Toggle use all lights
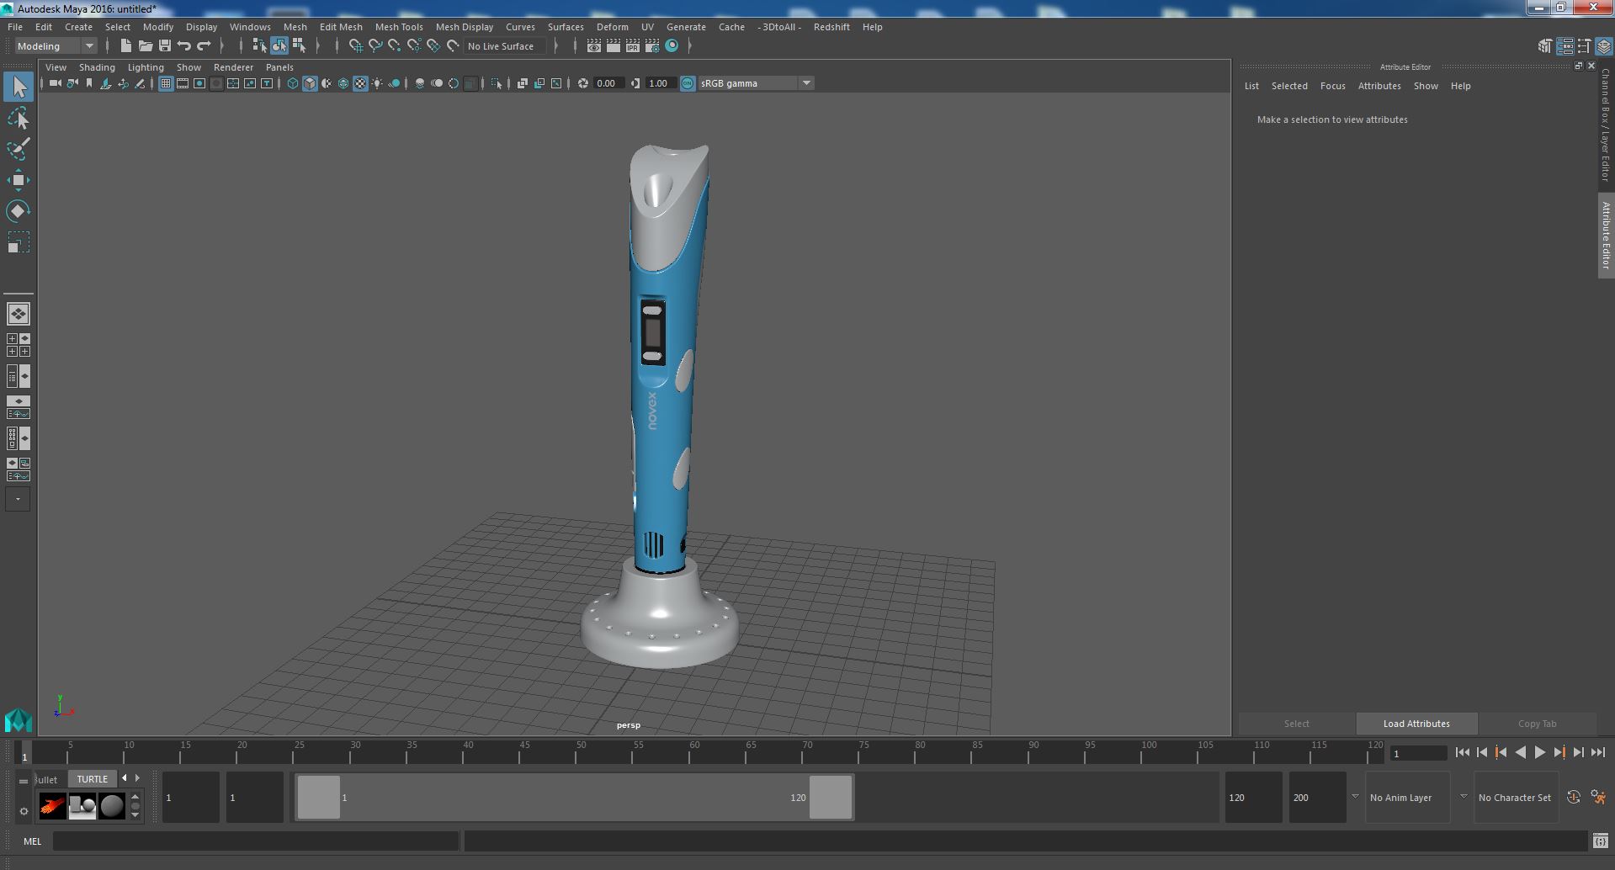The height and width of the screenshot is (870, 1615). pos(377,83)
